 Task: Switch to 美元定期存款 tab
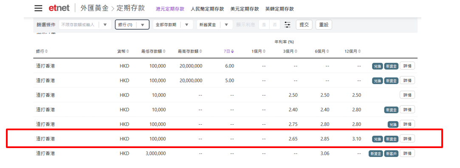pyautogui.click(x=245, y=9)
